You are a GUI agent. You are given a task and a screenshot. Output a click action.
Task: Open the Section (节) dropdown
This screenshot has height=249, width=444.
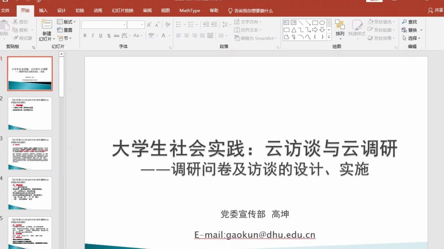coord(65,38)
